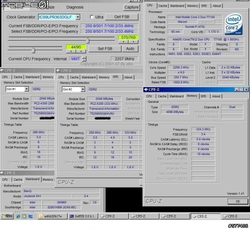Open the Start menu button
Viewport: 250px width, 229px height.
point(7,216)
